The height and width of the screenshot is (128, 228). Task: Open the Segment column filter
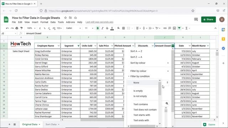[78, 46]
